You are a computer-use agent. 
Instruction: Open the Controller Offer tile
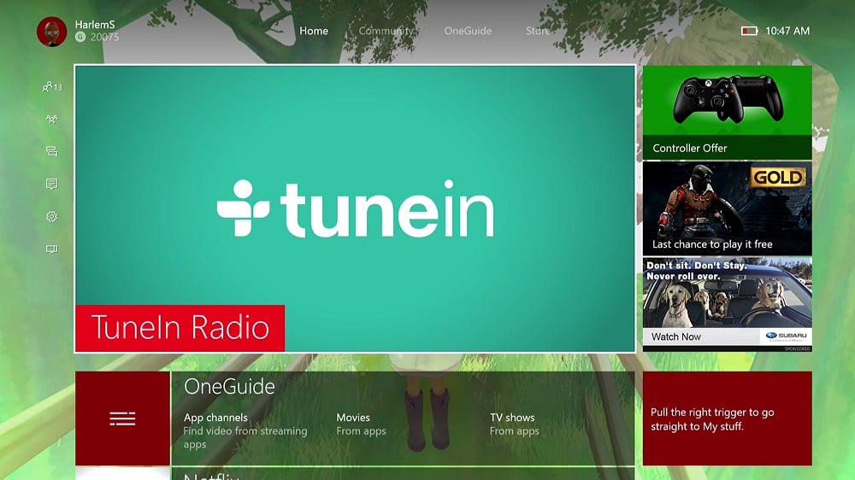pyautogui.click(x=728, y=113)
